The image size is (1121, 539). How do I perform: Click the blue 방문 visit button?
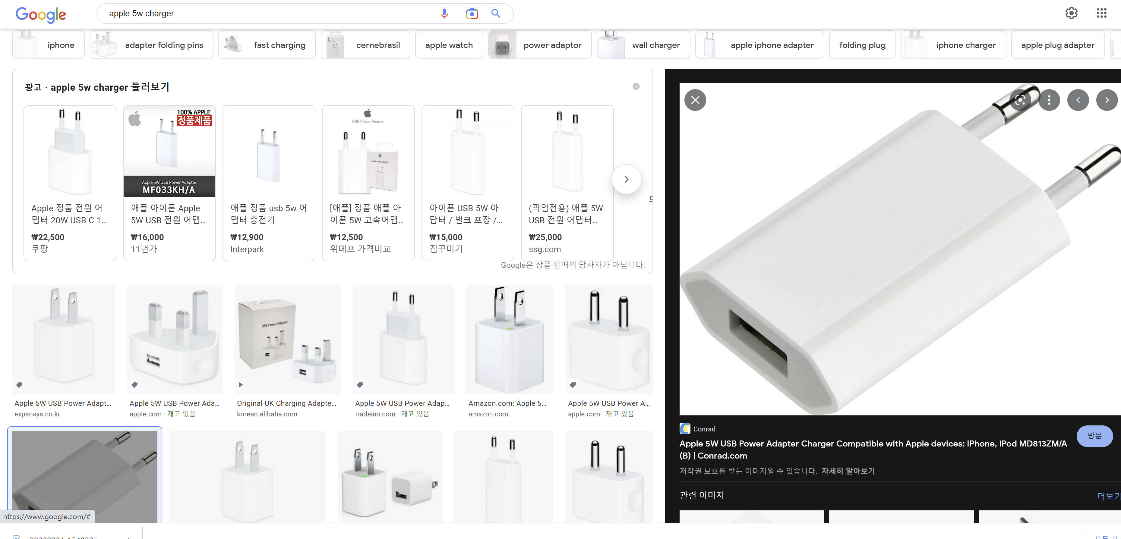[1094, 436]
